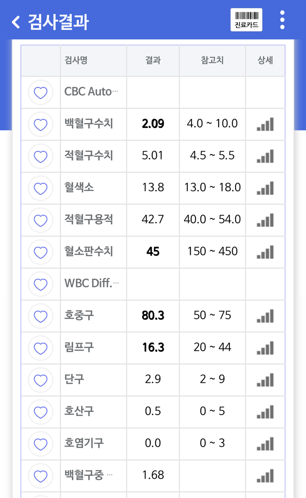Tap the 검사명 column header

click(x=76, y=61)
